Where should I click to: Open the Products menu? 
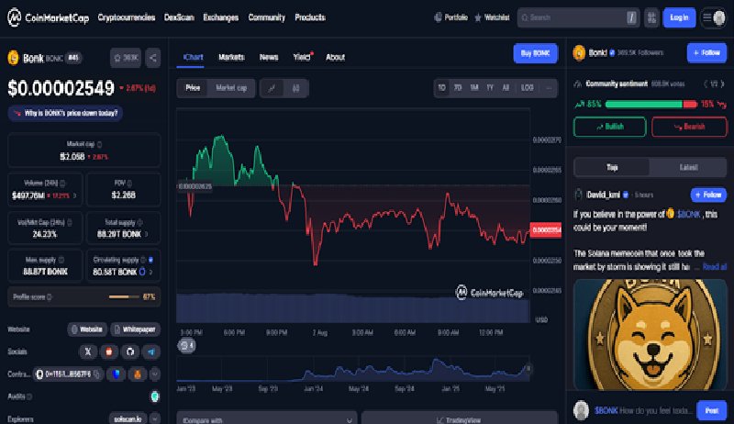[310, 17]
